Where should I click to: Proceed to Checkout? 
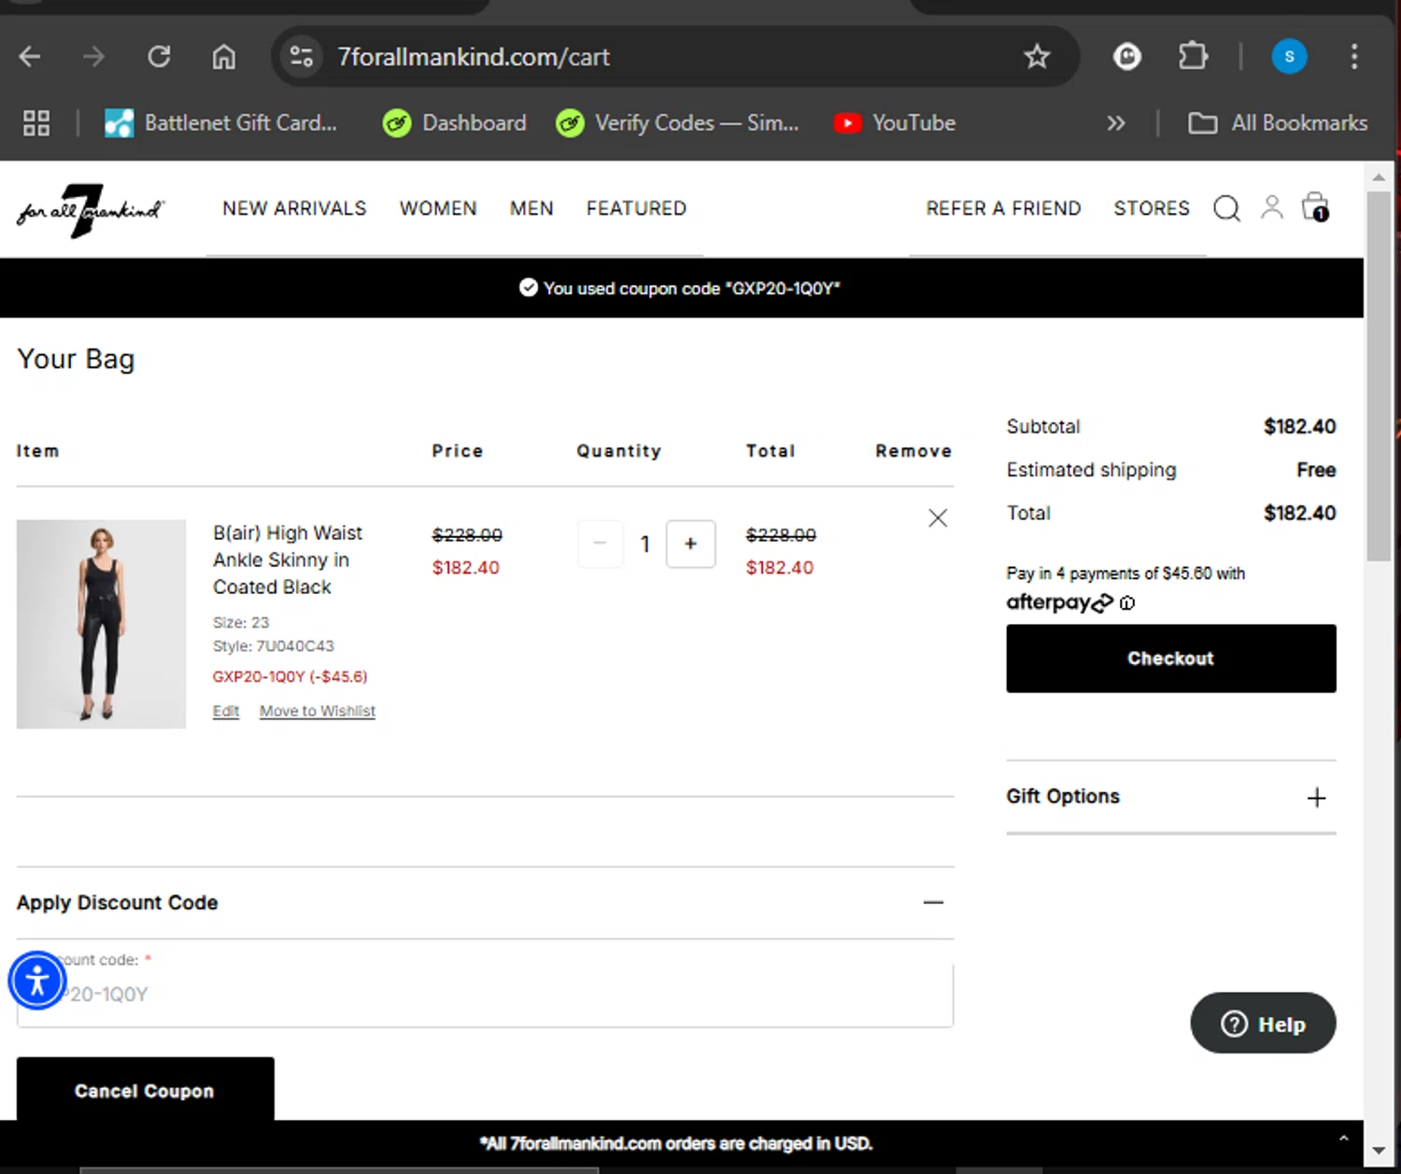click(1170, 658)
